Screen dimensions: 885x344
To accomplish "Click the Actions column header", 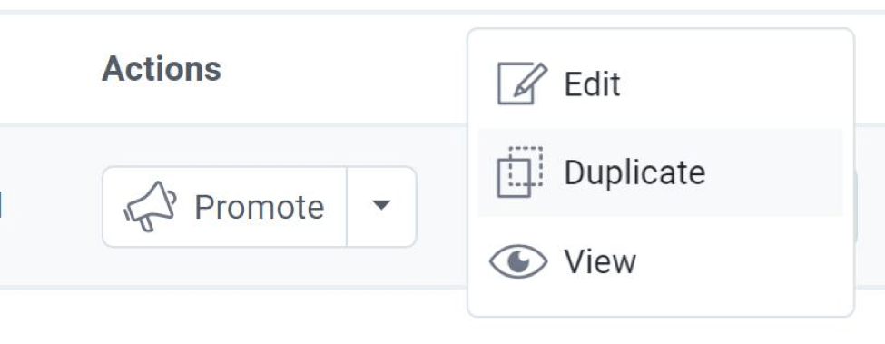I will [162, 69].
